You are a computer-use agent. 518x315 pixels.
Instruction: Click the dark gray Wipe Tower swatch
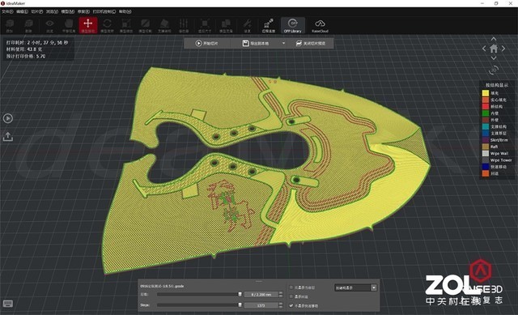[x=486, y=160]
